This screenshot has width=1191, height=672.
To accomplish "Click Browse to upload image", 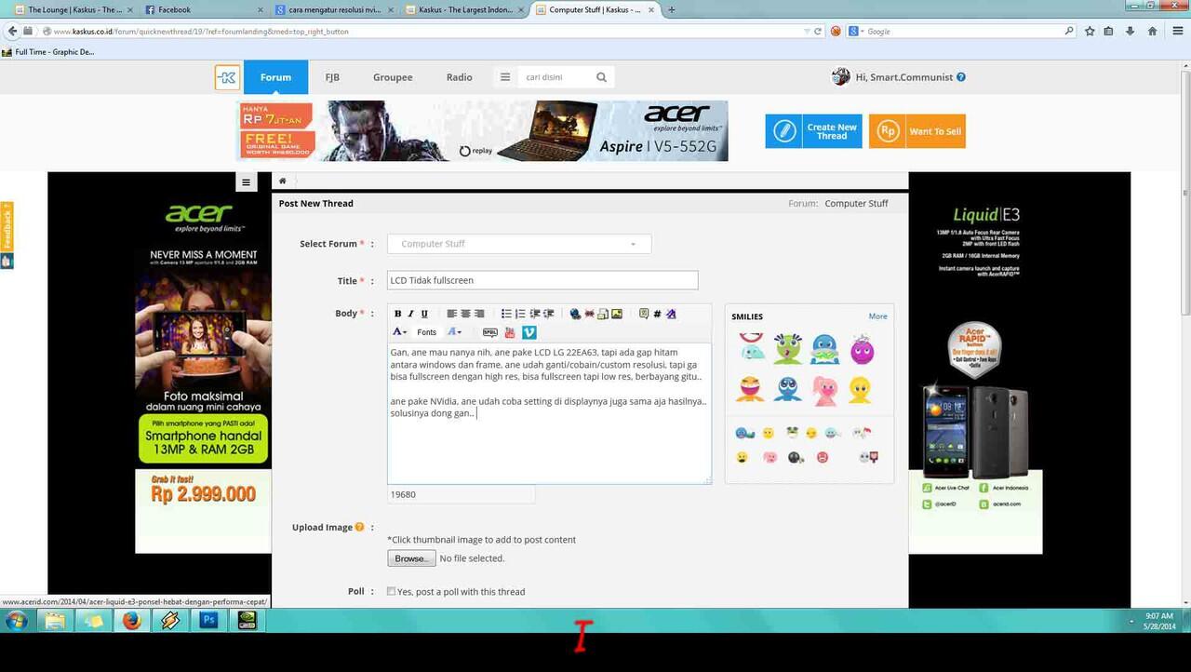I will 411,558.
